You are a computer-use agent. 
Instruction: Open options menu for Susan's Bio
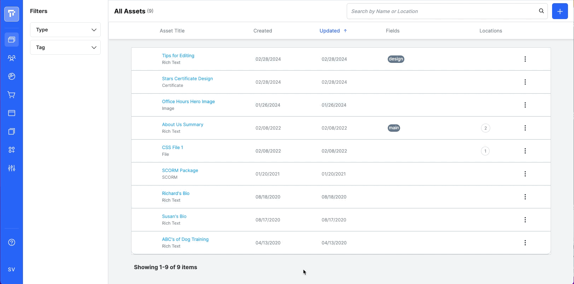525,220
